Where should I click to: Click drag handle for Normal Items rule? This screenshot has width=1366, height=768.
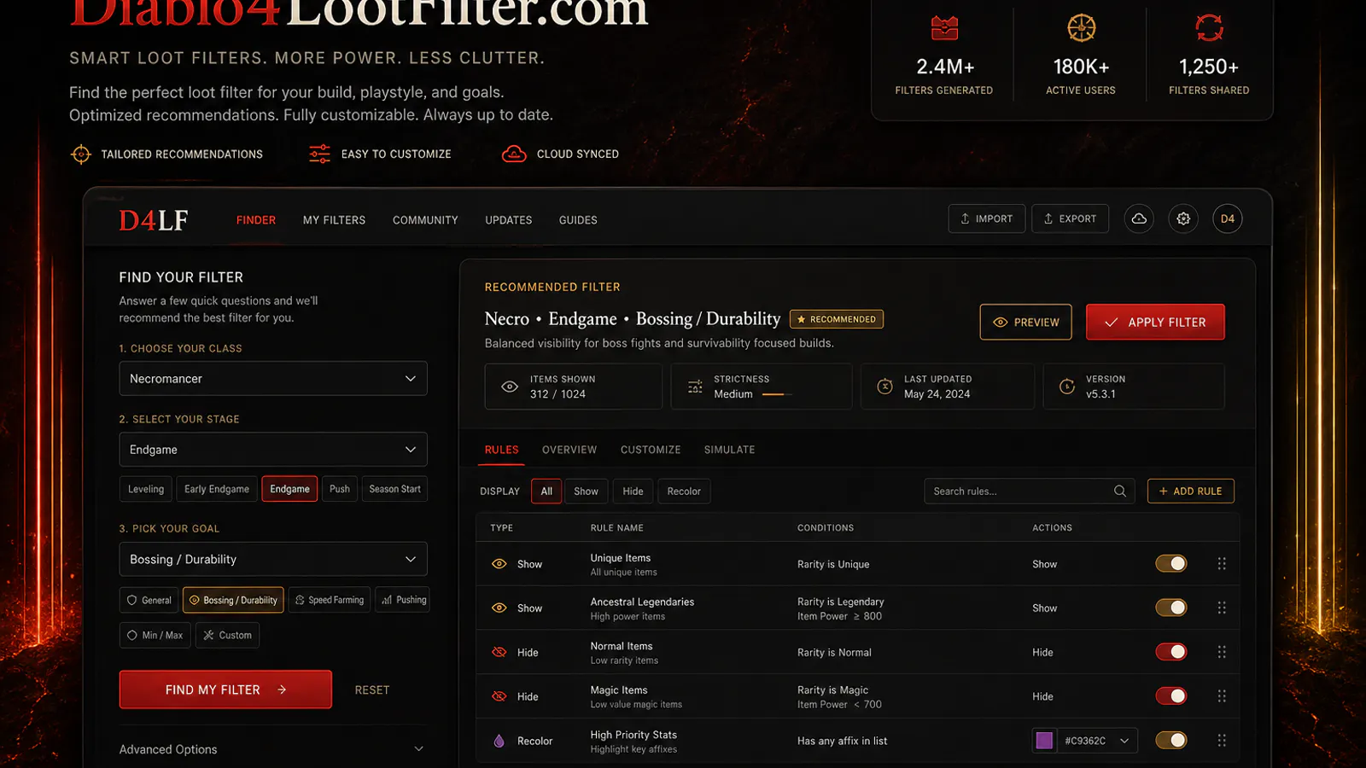tap(1222, 653)
